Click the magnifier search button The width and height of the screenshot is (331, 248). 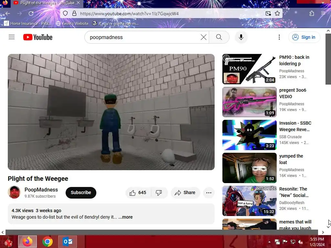point(219,37)
